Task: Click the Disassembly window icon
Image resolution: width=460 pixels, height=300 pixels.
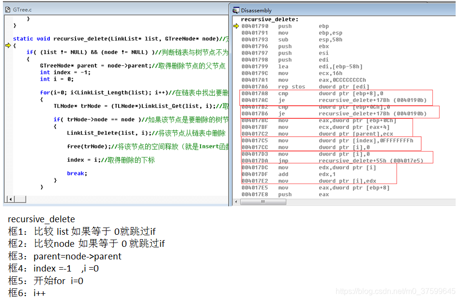Action: click(236, 11)
